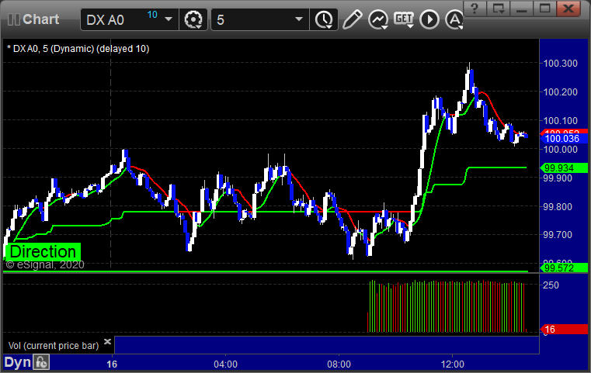Click the 100.100 price axis label
This screenshot has height=373, width=591.
click(x=560, y=121)
